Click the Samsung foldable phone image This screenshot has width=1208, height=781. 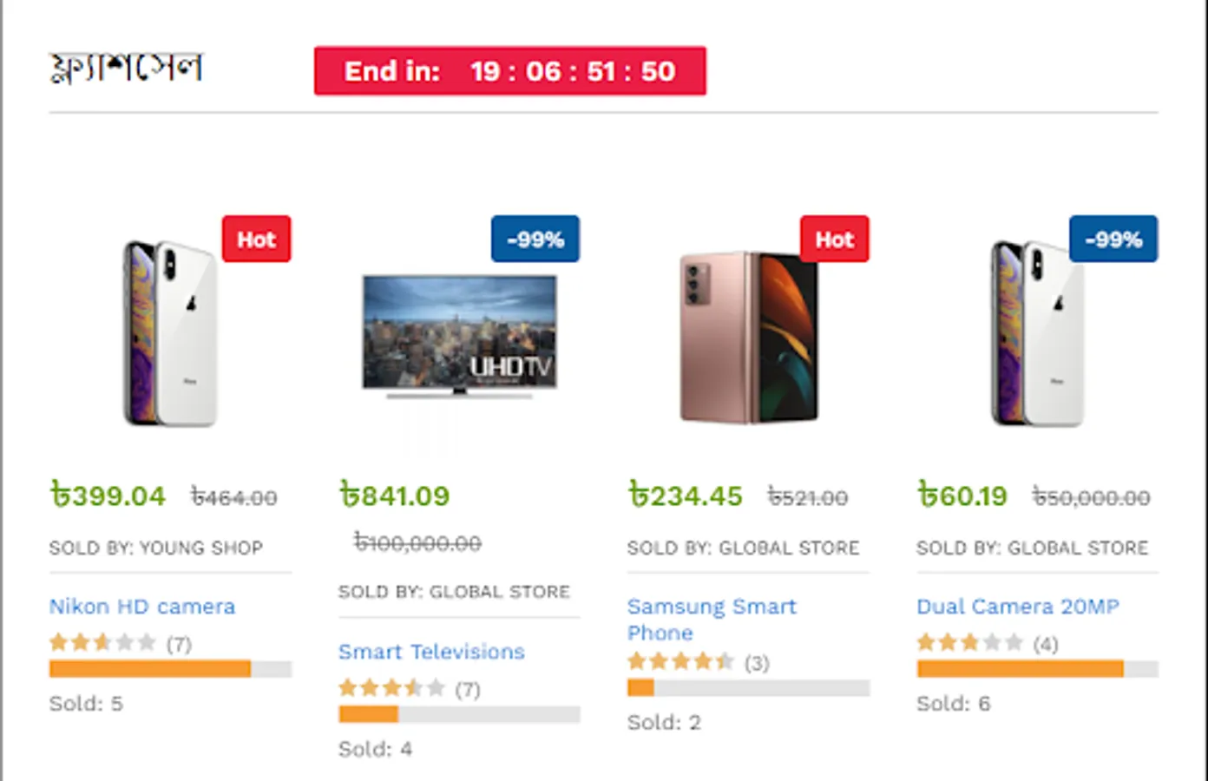pos(748,337)
